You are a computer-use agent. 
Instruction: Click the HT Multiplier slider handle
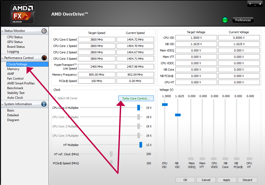pyautogui.click(x=141, y=145)
